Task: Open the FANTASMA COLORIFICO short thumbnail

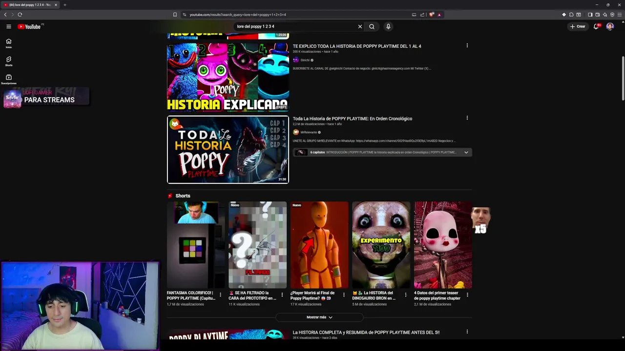Action: tap(196, 245)
